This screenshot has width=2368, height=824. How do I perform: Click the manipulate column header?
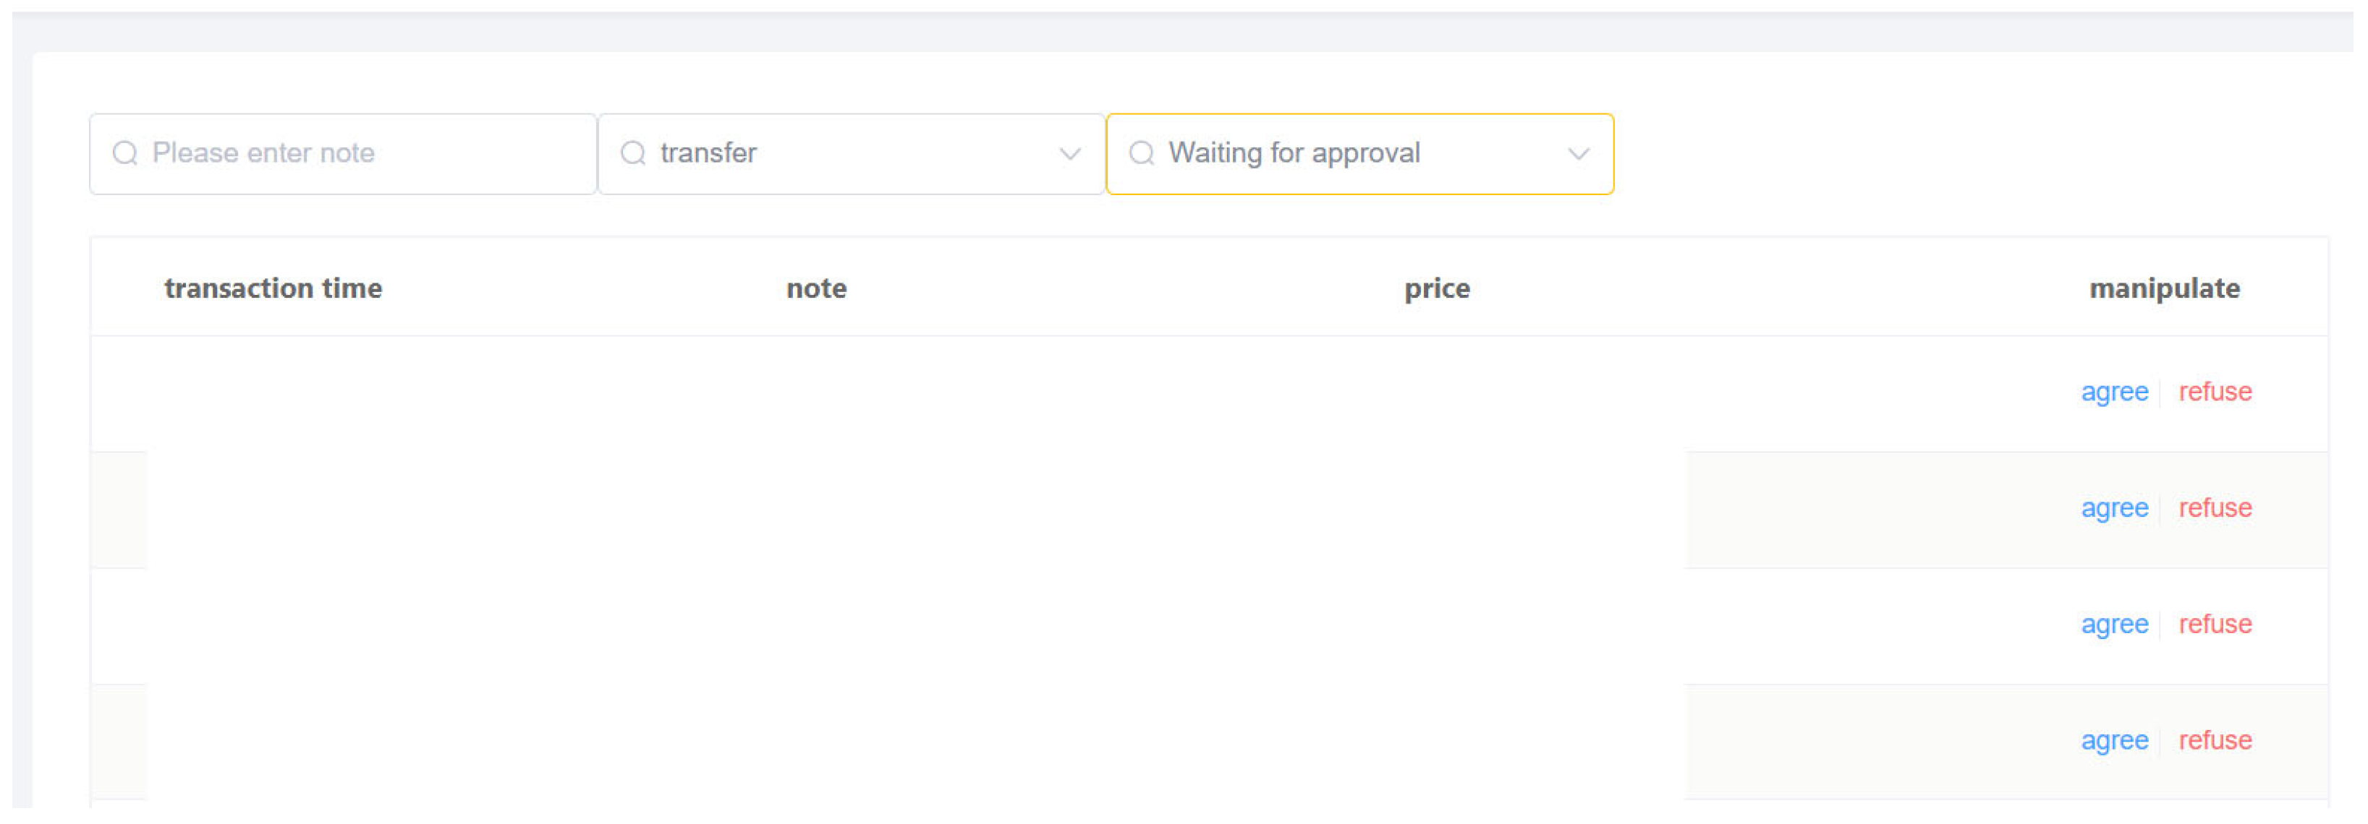pyautogui.click(x=2164, y=288)
